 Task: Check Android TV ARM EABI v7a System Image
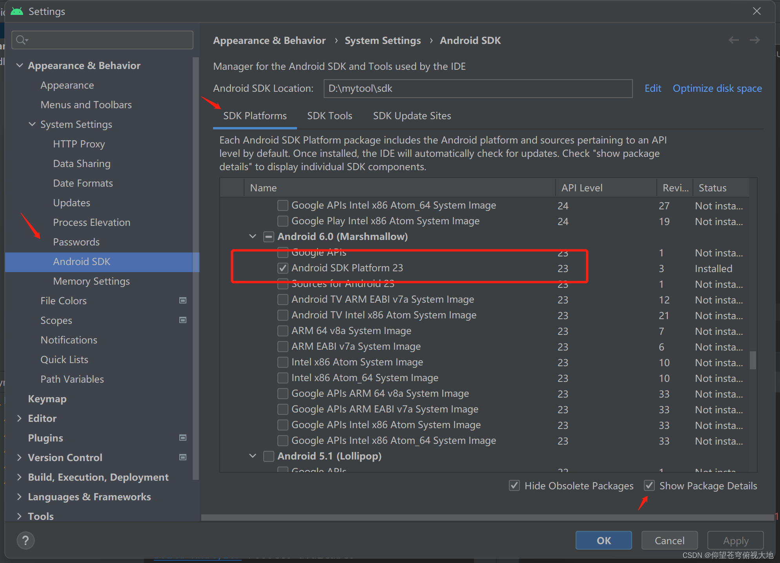(282, 300)
